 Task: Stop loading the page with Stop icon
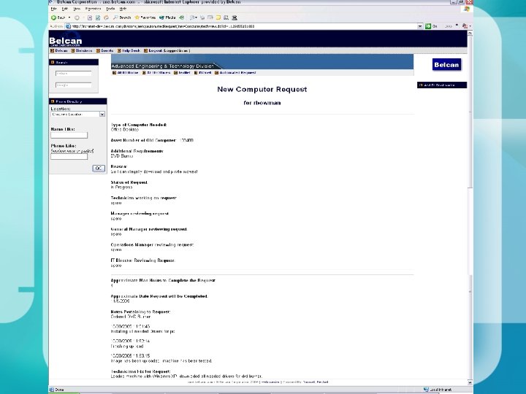pyautogui.click(x=90, y=18)
